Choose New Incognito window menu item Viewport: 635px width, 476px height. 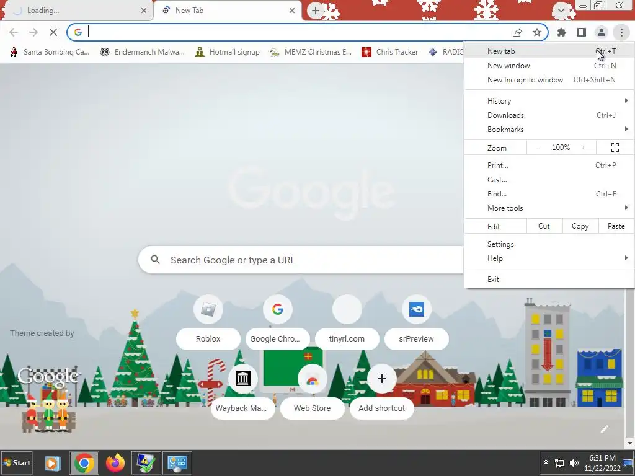549,80
